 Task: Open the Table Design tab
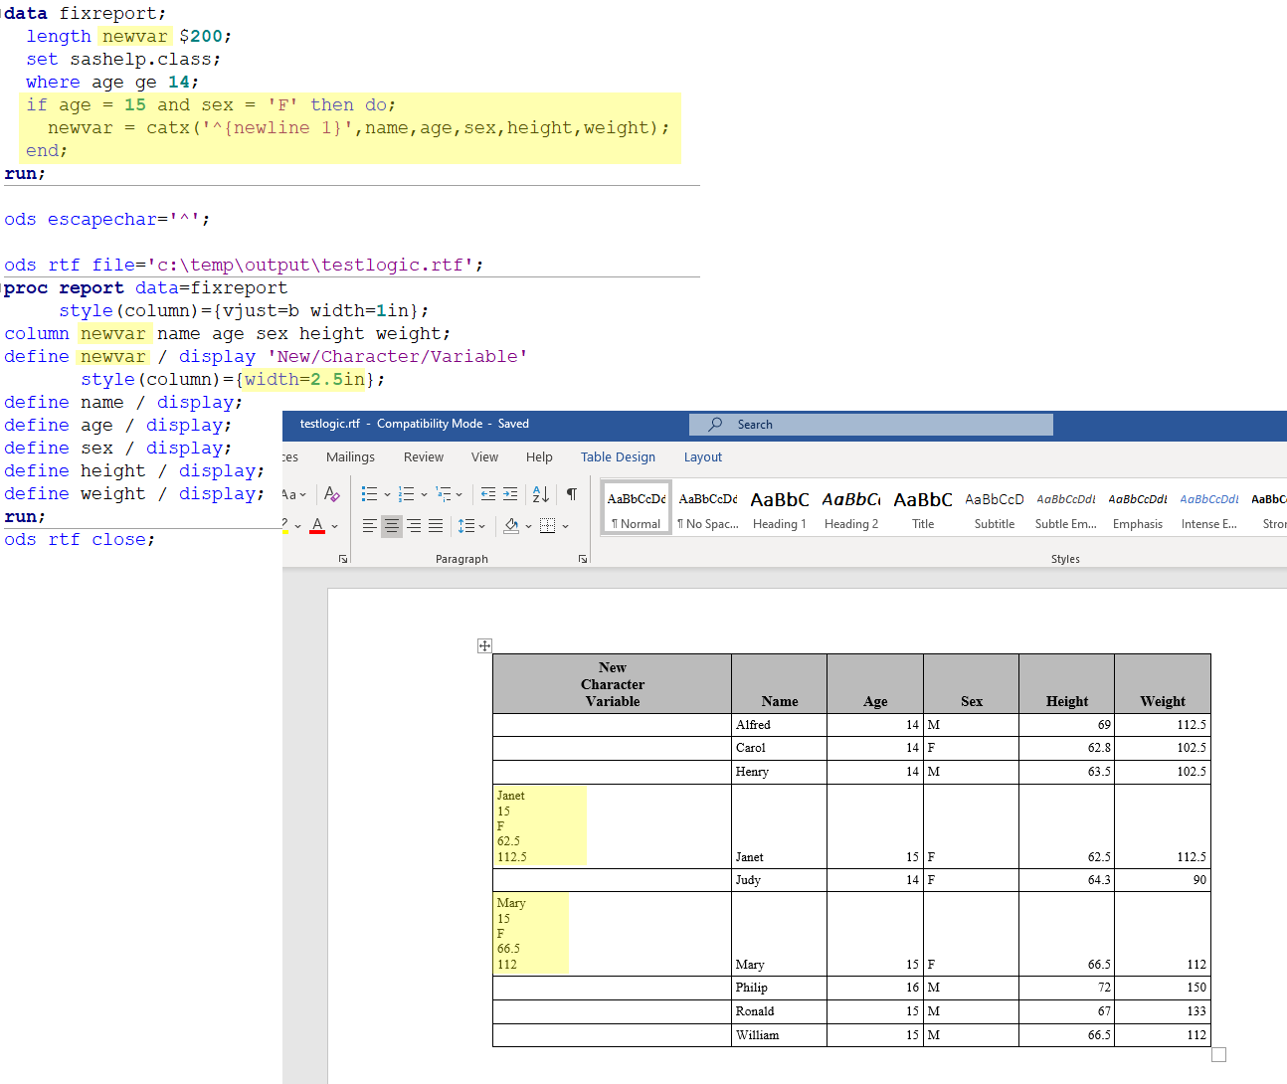(618, 457)
